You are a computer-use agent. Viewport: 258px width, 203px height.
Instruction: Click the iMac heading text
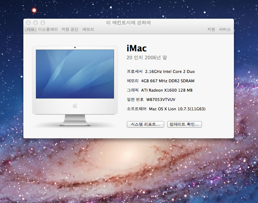coord(137,48)
